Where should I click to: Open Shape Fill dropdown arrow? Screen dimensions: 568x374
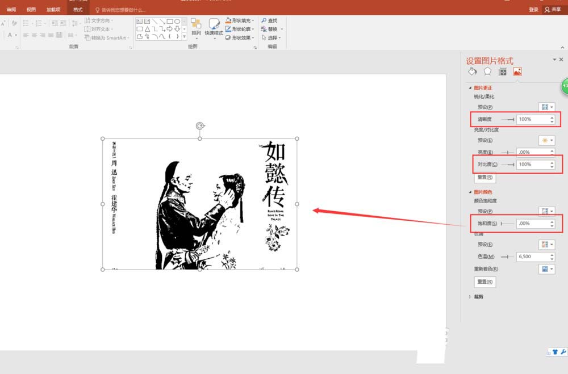point(253,20)
